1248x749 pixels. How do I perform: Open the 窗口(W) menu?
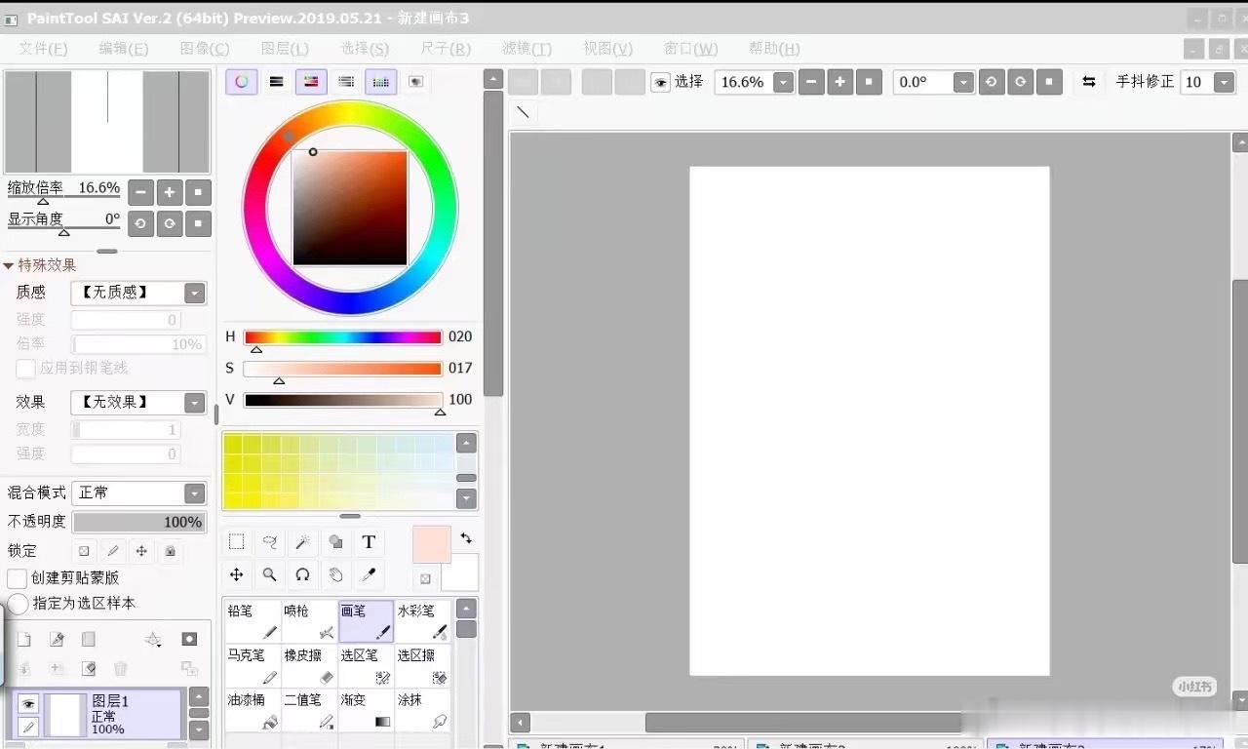point(690,49)
